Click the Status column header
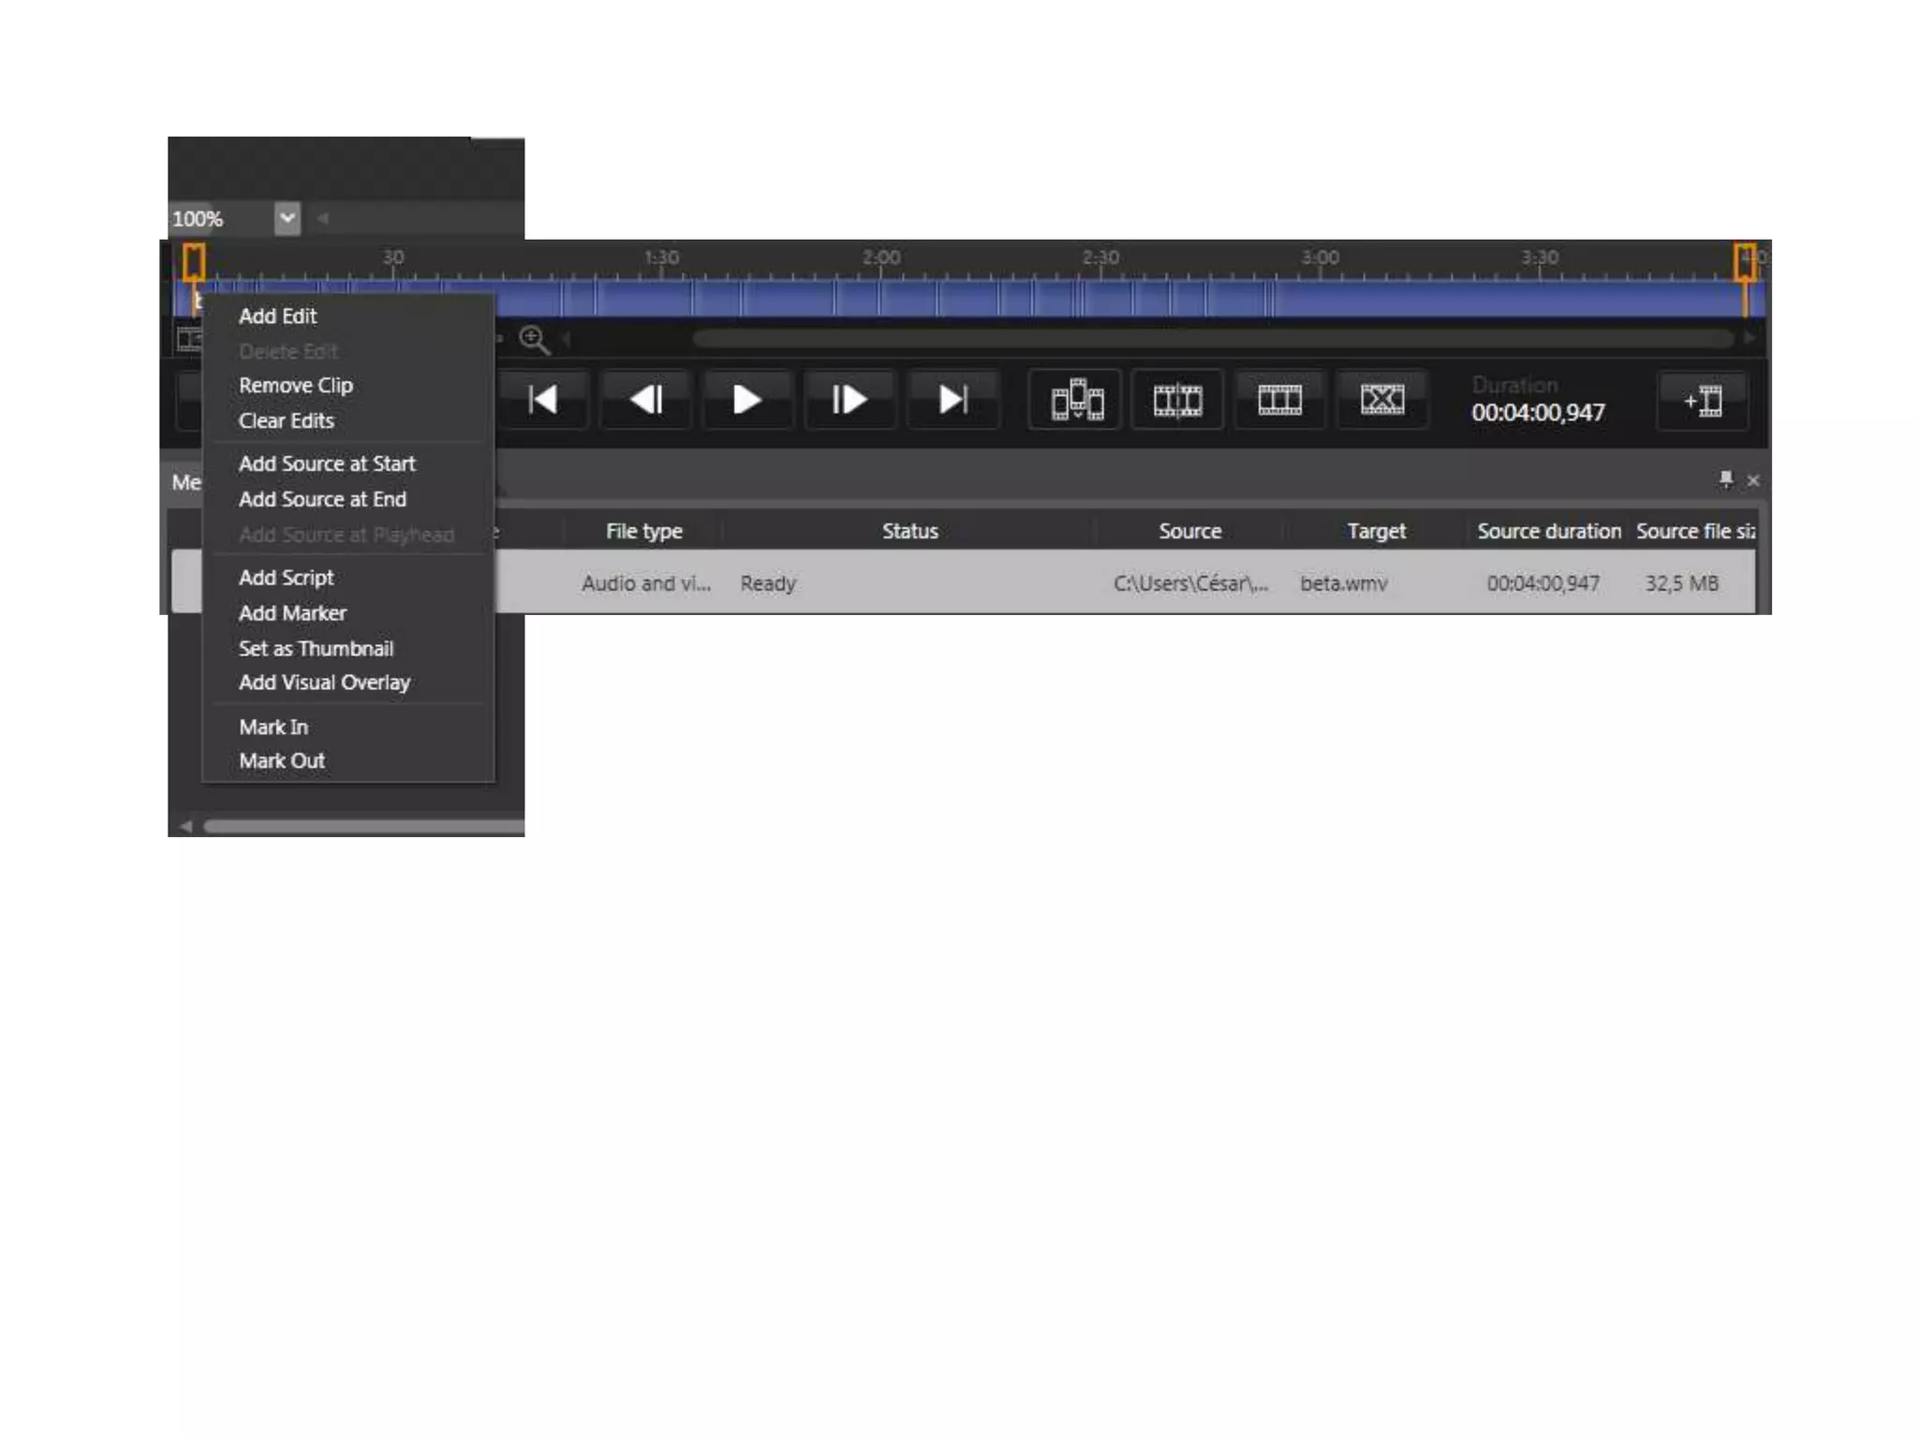The width and height of the screenshot is (1918, 1438). coord(909,531)
